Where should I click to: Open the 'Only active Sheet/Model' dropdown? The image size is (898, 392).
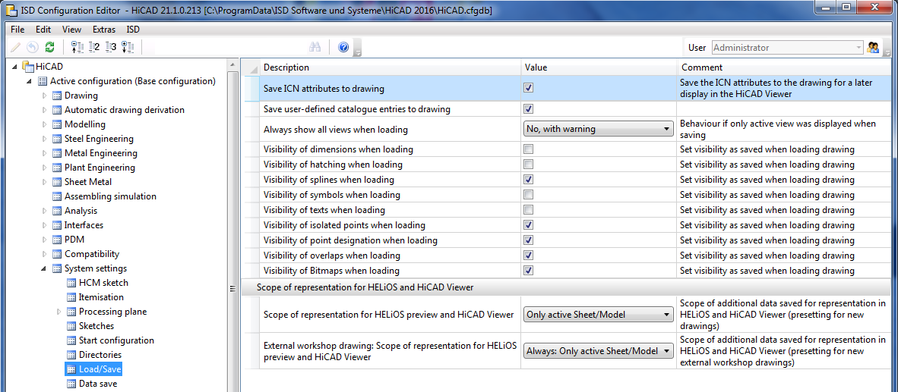pyautogui.click(x=598, y=315)
